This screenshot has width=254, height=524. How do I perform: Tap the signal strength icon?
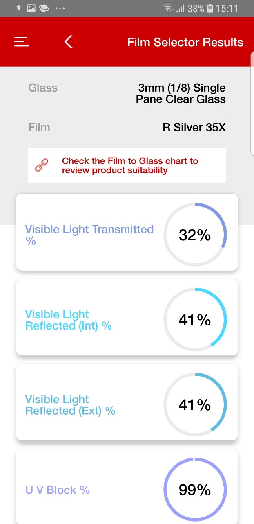(x=180, y=8)
